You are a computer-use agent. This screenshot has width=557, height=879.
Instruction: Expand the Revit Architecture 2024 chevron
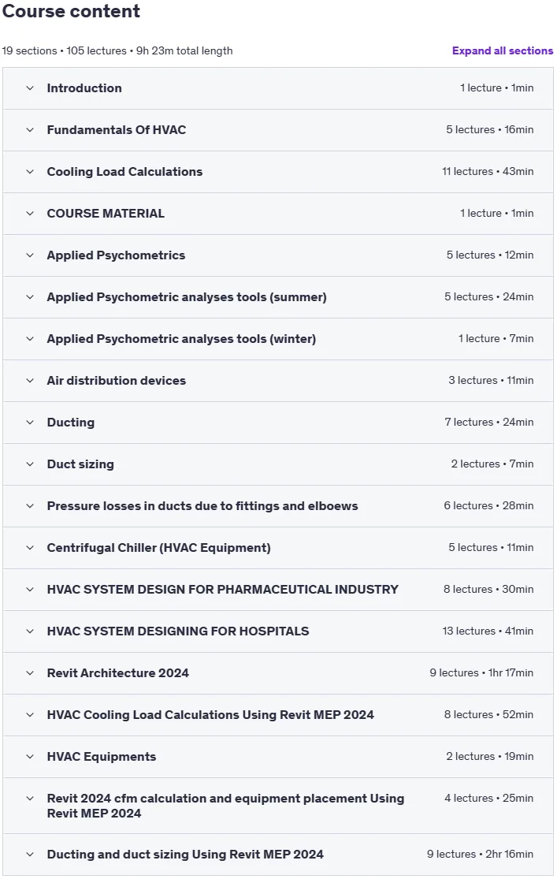[30, 673]
